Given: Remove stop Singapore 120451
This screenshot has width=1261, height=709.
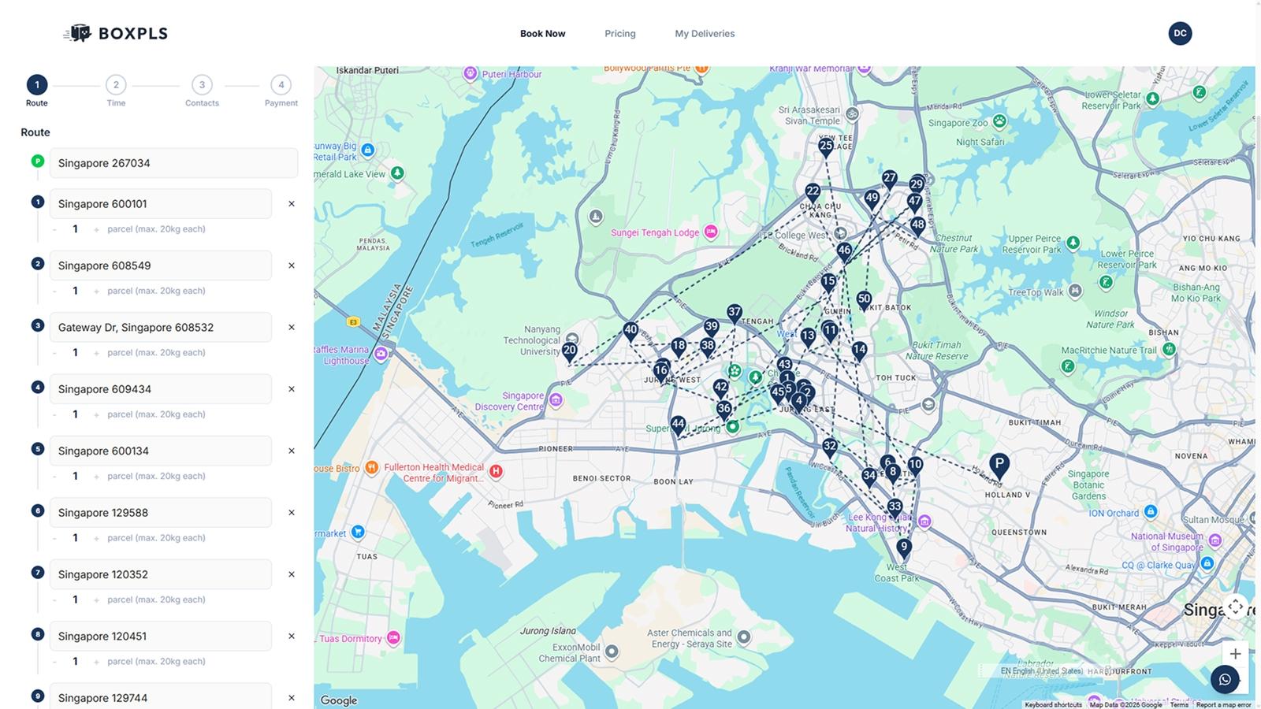Looking at the screenshot, I should (292, 637).
